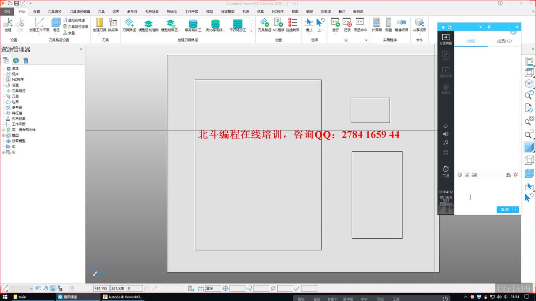Select 等高精加工 strategy
The width and height of the screenshot is (536, 301).
pyautogui.click(x=193, y=26)
